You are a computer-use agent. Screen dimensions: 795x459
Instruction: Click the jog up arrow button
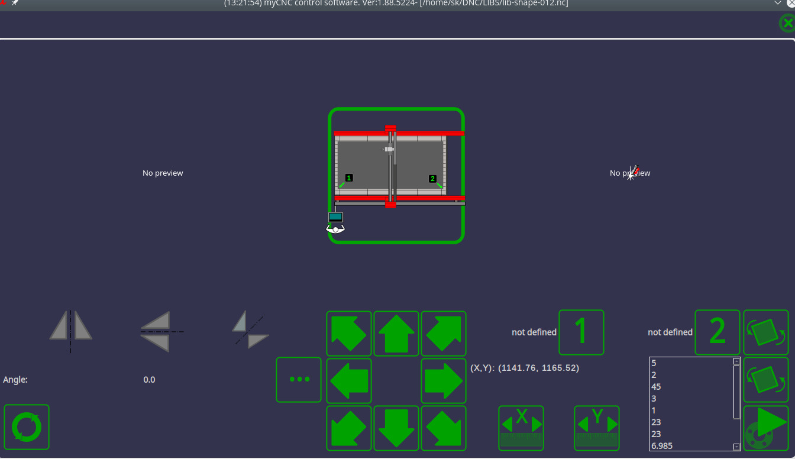[x=396, y=334]
